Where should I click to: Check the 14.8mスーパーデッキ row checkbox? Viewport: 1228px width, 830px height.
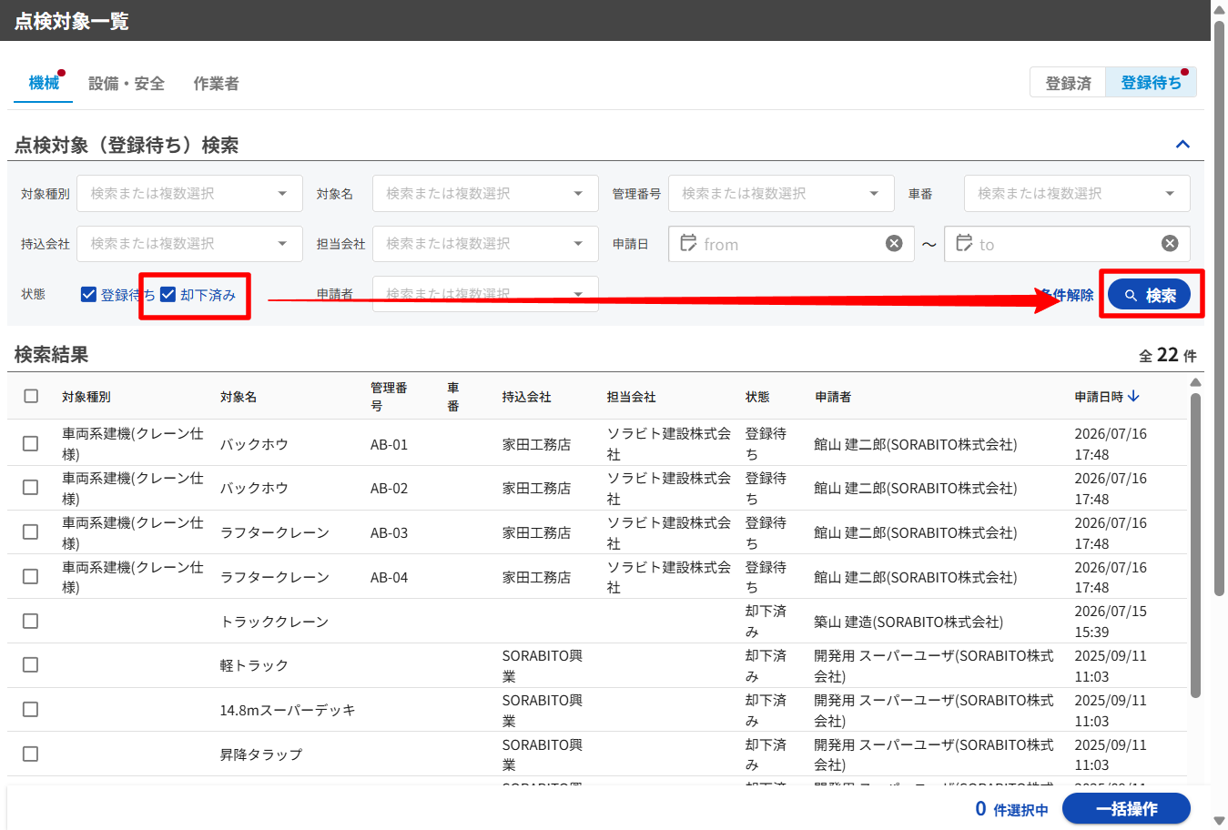coord(30,709)
